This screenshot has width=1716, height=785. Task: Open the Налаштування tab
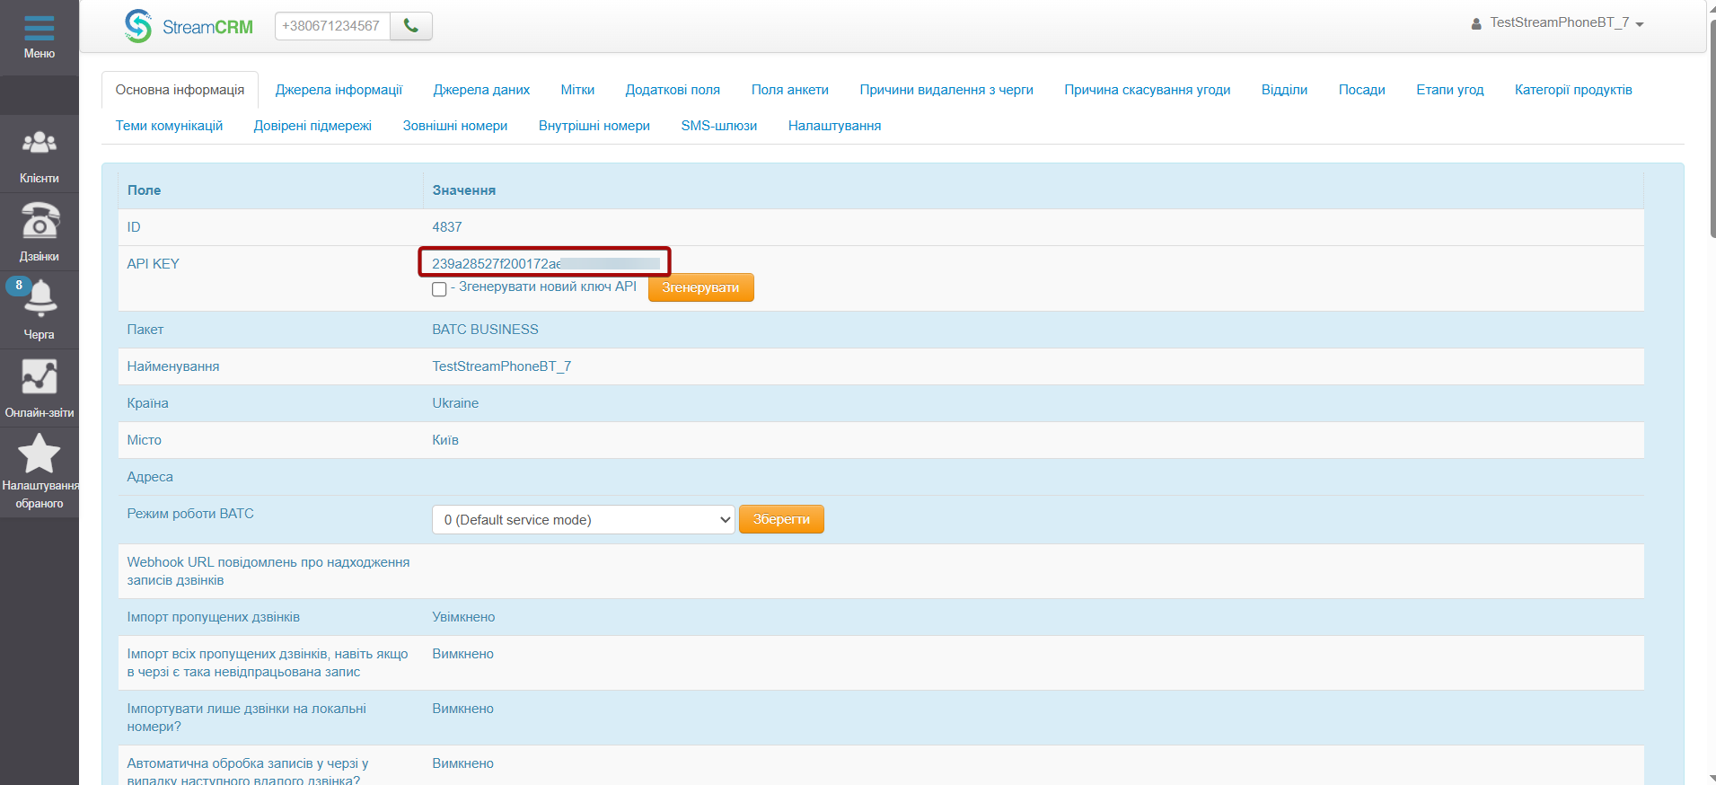pos(834,126)
